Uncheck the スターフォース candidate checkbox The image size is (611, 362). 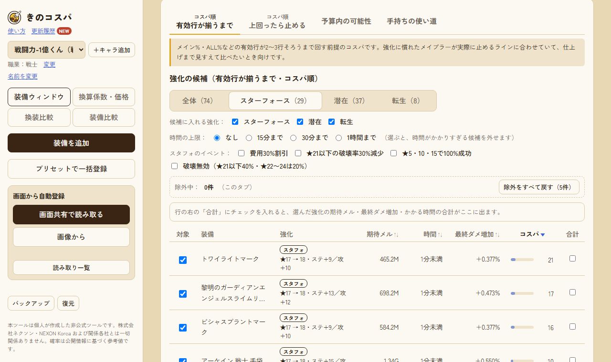coord(235,122)
